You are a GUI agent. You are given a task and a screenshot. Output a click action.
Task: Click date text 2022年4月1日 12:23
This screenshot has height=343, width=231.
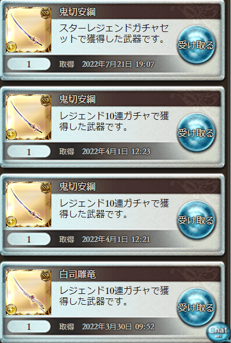tap(116, 151)
